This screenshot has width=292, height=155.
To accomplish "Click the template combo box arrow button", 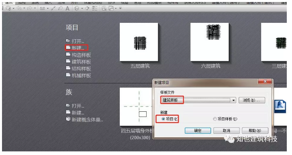I will (x=234, y=100).
